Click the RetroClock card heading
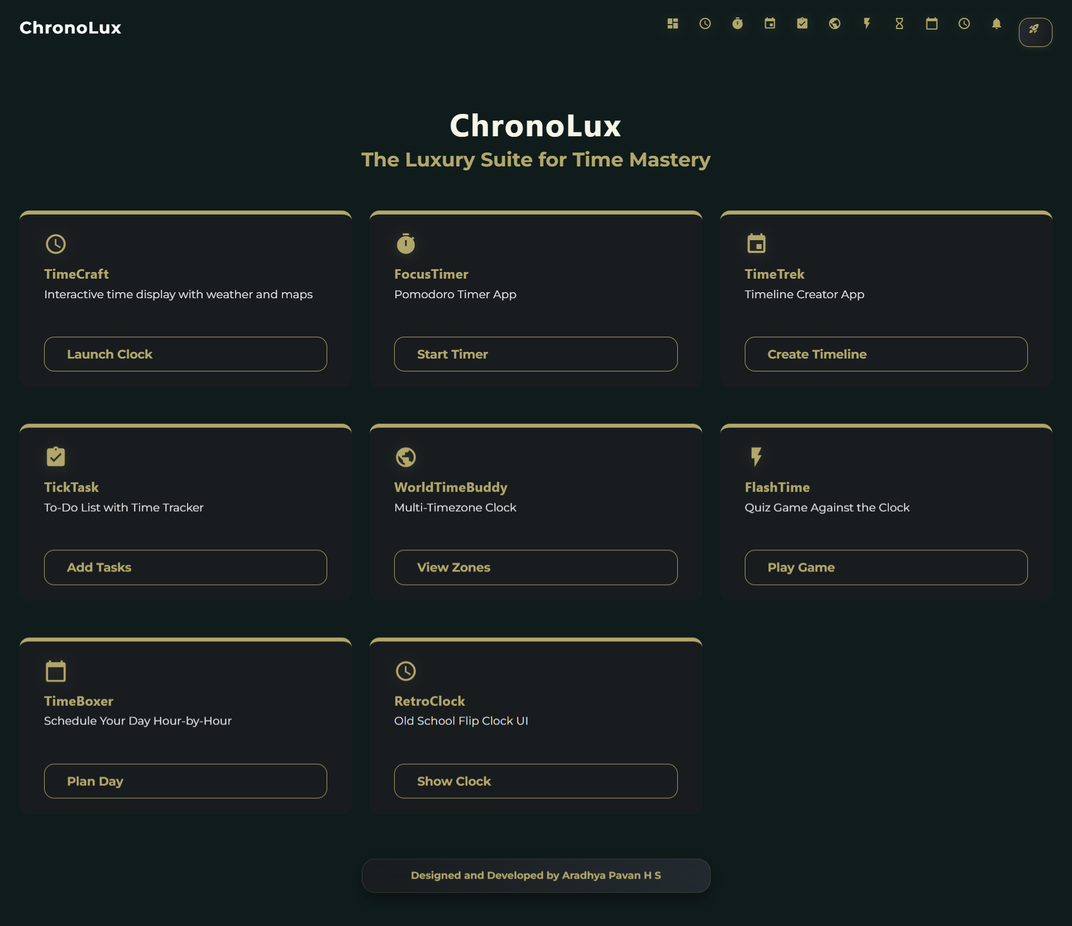 click(x=429, y=701)
